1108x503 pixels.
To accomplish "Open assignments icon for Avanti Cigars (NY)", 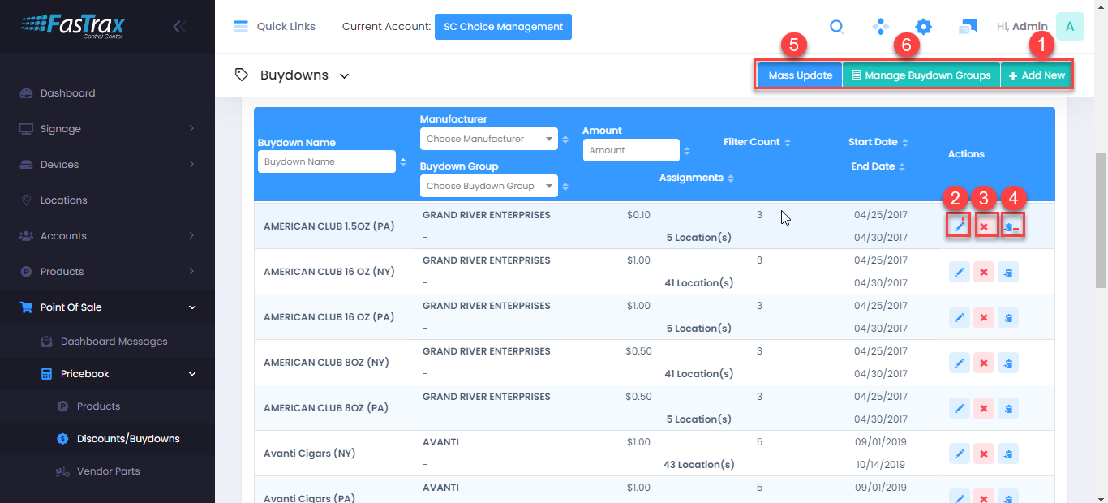I will pyautogui.click(x=1008, y=454).
